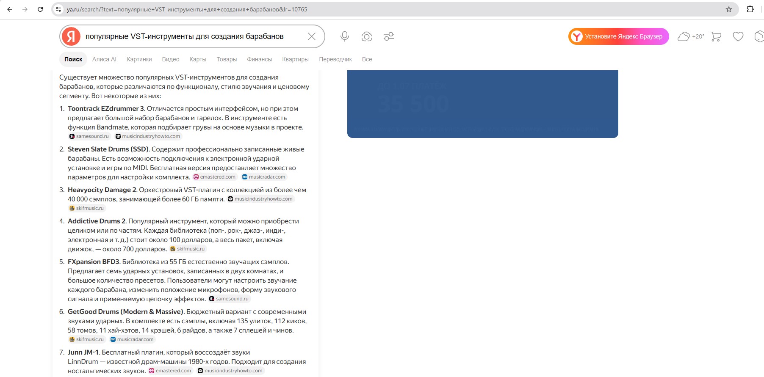The height and width of the screenshot is (377, 764).
Task: Select the Поиск tab
Action: 73,59
